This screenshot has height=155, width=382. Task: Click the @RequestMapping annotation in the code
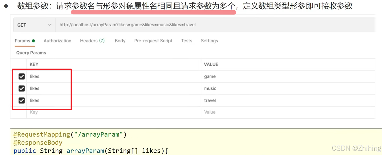(42, 134)
